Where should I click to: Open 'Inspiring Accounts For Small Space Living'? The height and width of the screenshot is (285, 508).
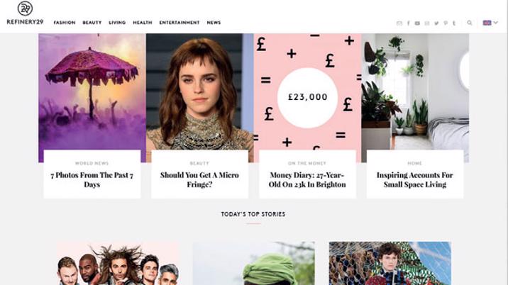(x=415, y=180)
